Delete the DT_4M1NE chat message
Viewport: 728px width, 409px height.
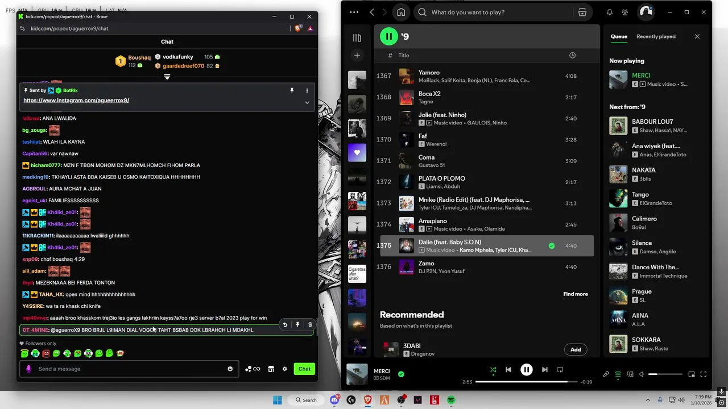310,325
